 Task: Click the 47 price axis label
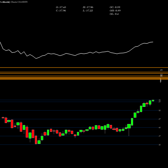tap(160, 119)
